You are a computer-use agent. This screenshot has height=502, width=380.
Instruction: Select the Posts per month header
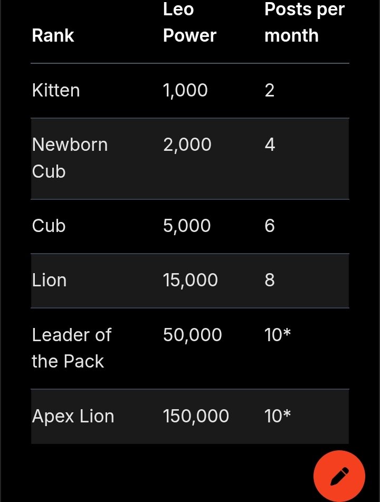(x=305, y=22)
